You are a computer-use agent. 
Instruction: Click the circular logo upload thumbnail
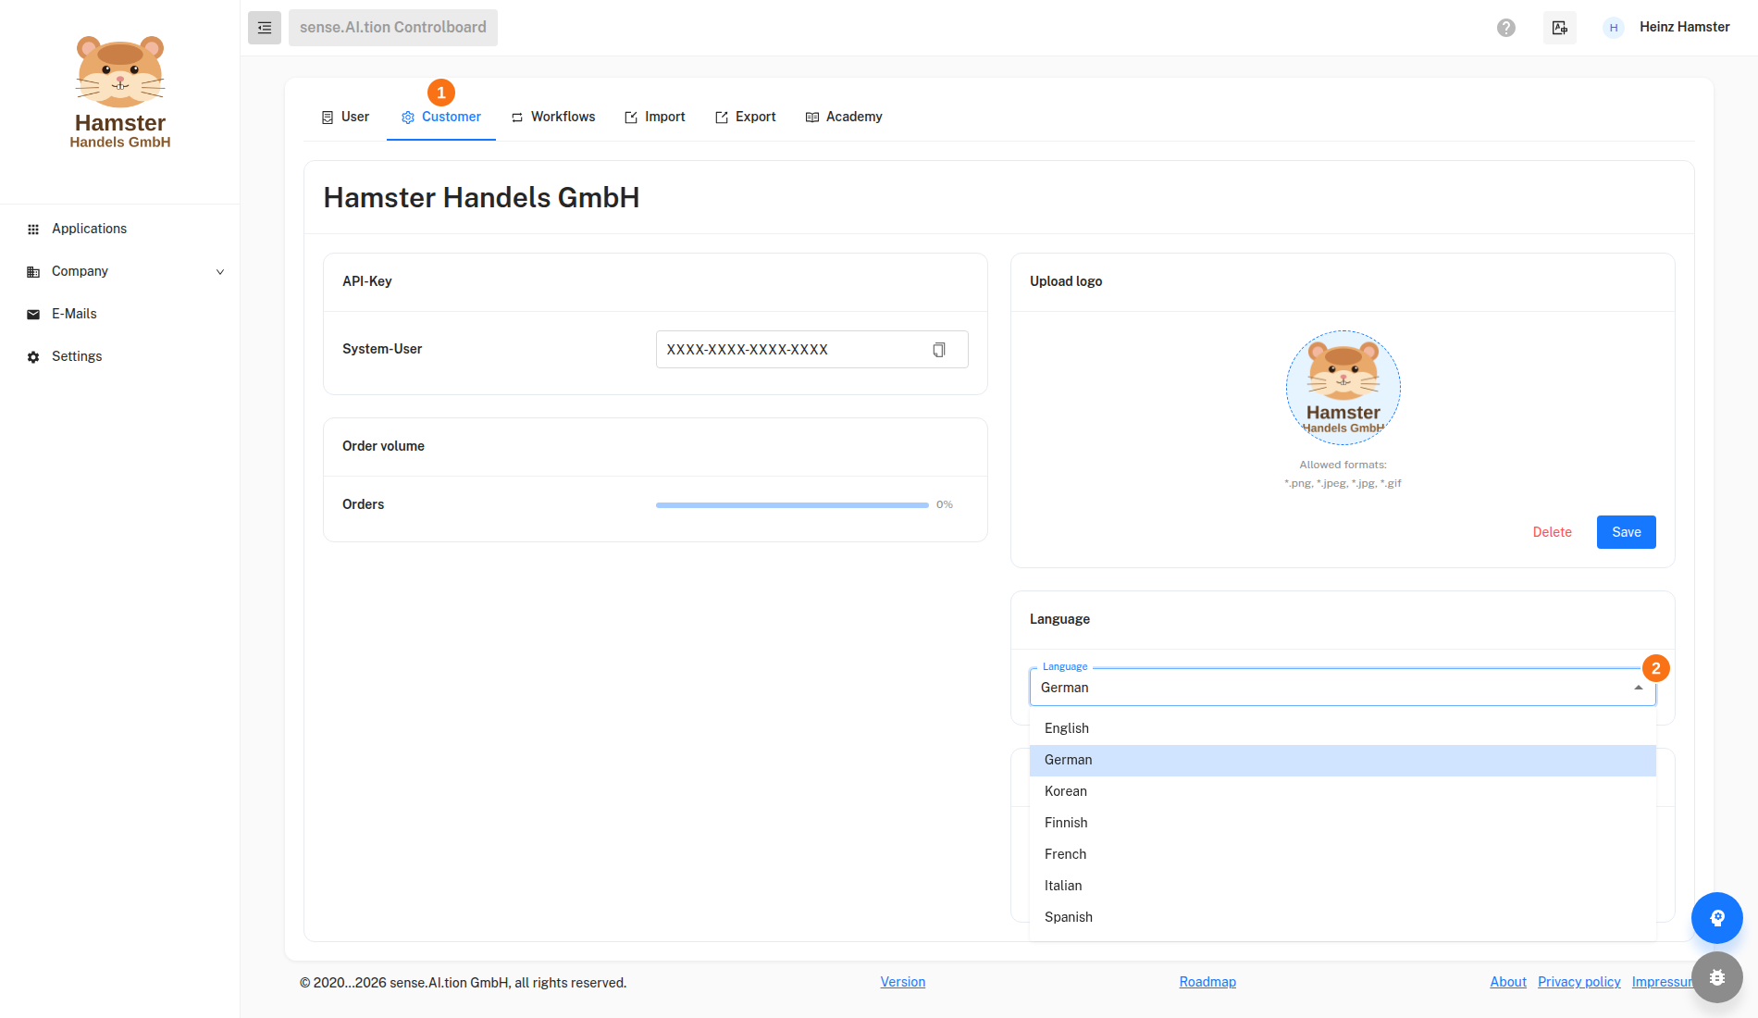click(x=1343, y=388)
